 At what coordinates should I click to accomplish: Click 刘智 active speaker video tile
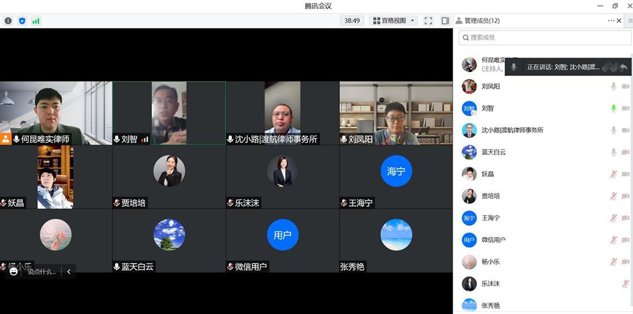(x=169, y=113)
